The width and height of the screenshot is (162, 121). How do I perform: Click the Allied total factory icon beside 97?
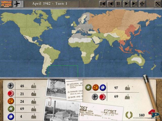coord(127,88)
